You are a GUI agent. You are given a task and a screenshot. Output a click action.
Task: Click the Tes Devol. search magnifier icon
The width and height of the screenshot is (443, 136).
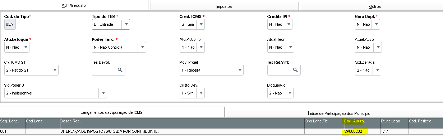pyautogui.click(x=120, y=70)
